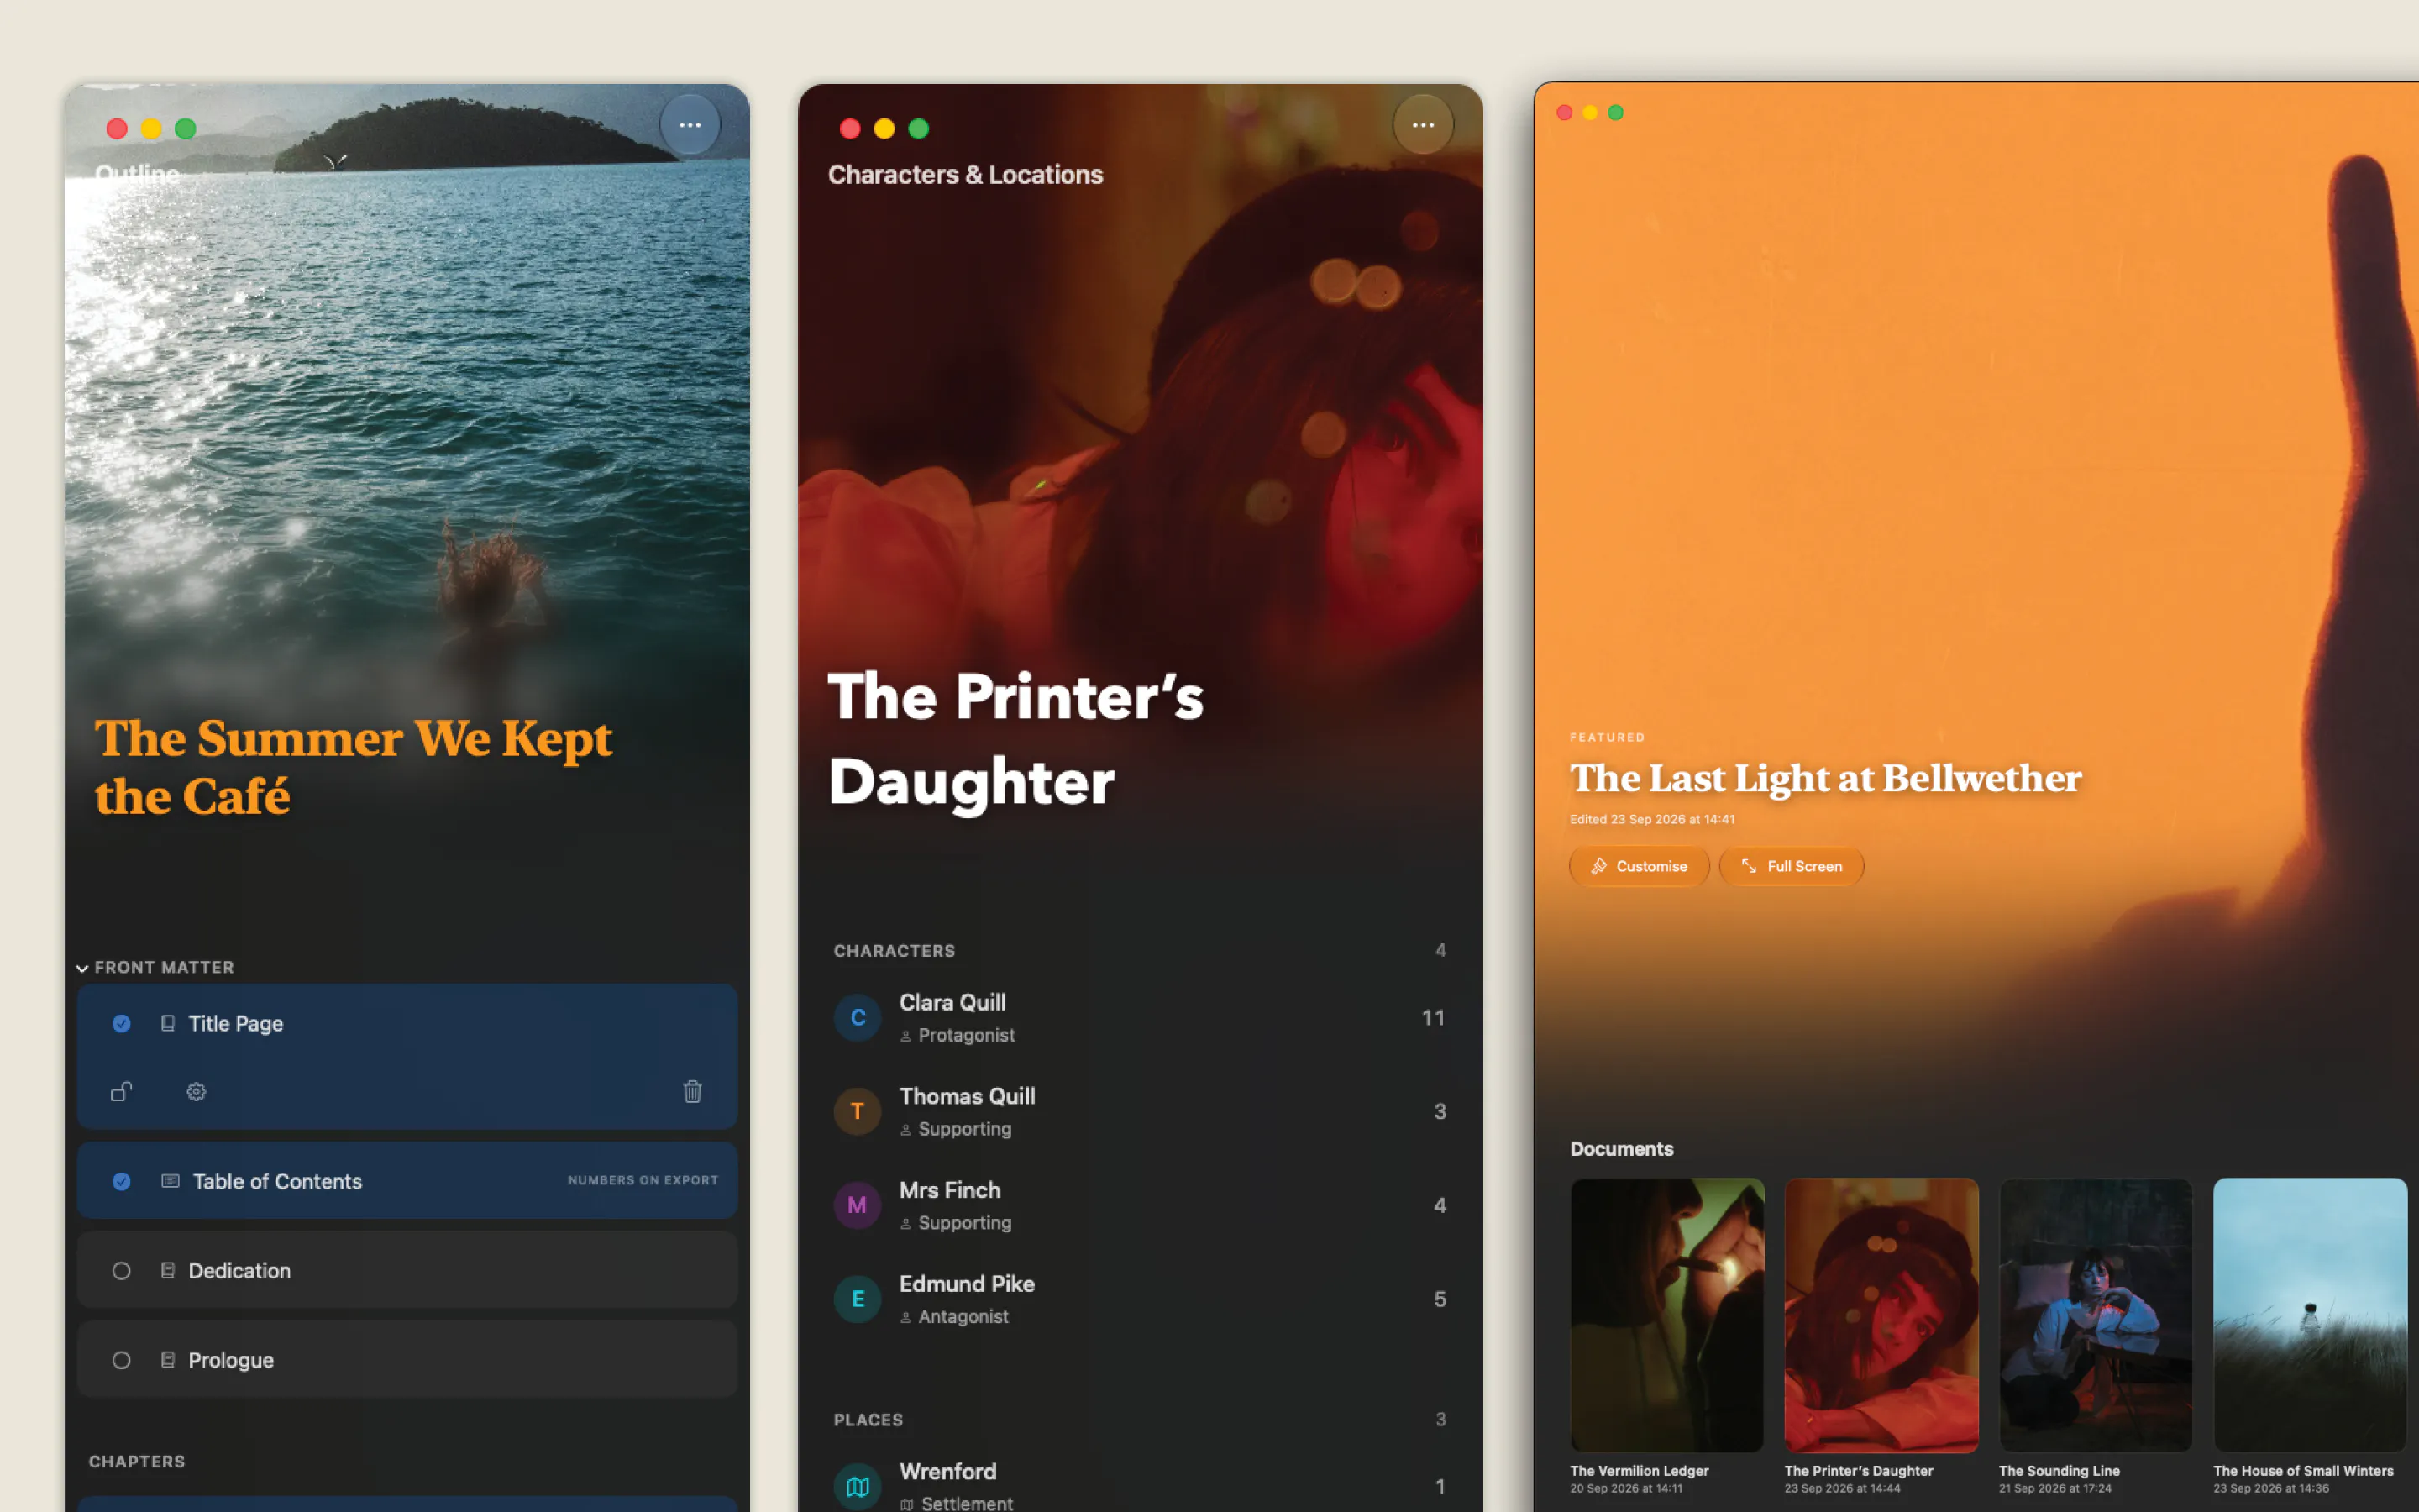
Task: Click the Places section header
Action: tap(868, 1419)
